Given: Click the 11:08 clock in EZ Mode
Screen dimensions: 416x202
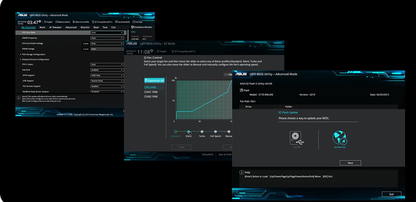Looking at the screenshot, I should point(143,51).
